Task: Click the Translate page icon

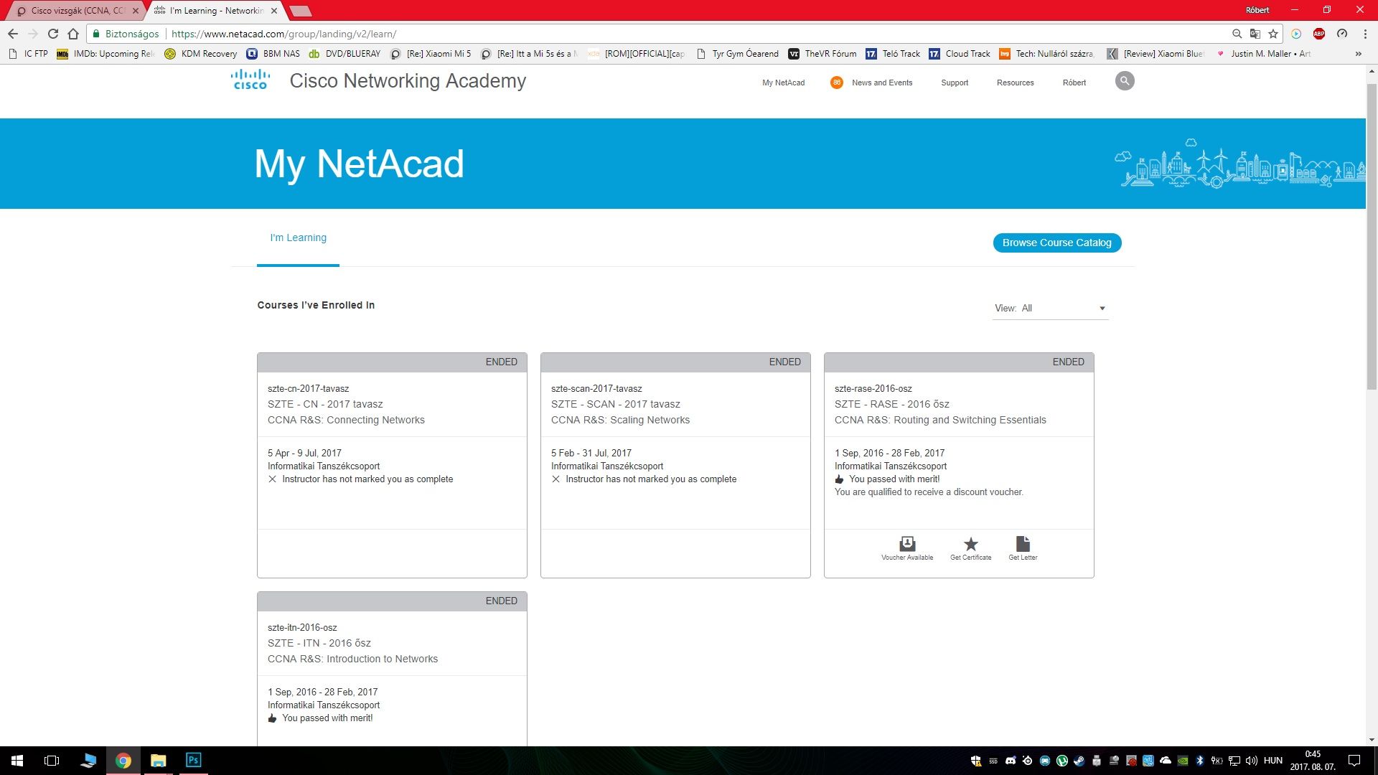Action: 1255,34
